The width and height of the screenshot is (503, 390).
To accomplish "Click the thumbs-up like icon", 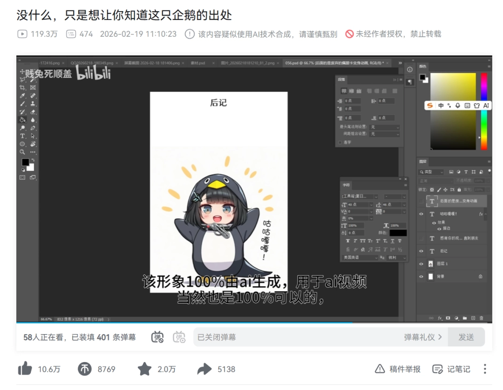I will click(25, 369).
